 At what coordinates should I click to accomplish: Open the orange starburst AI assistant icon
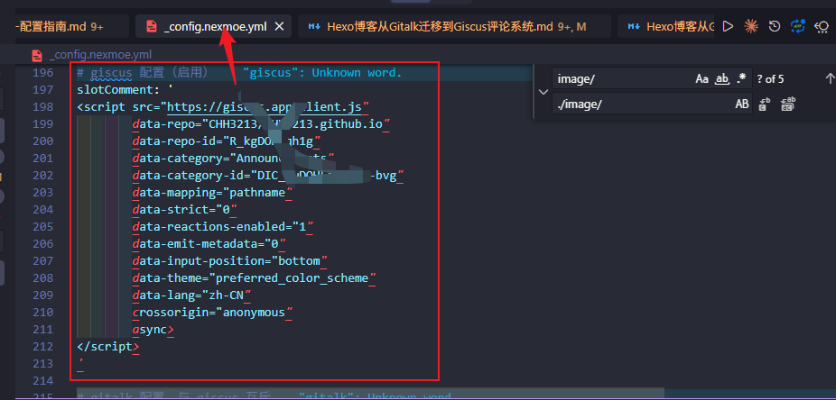coord(751,26)
